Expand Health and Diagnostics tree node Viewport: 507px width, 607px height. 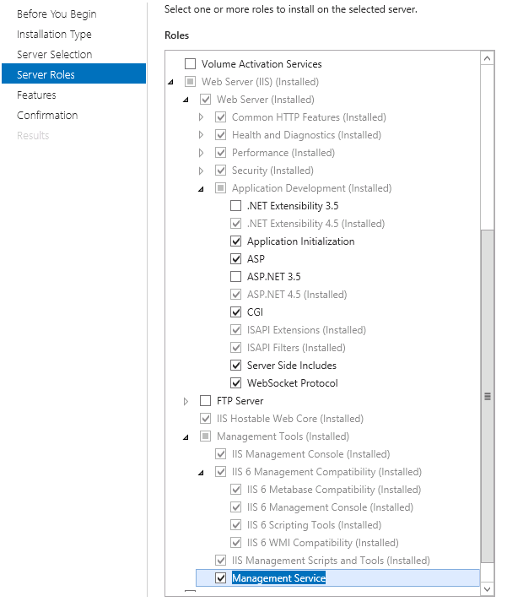click(x=201, y=135)
